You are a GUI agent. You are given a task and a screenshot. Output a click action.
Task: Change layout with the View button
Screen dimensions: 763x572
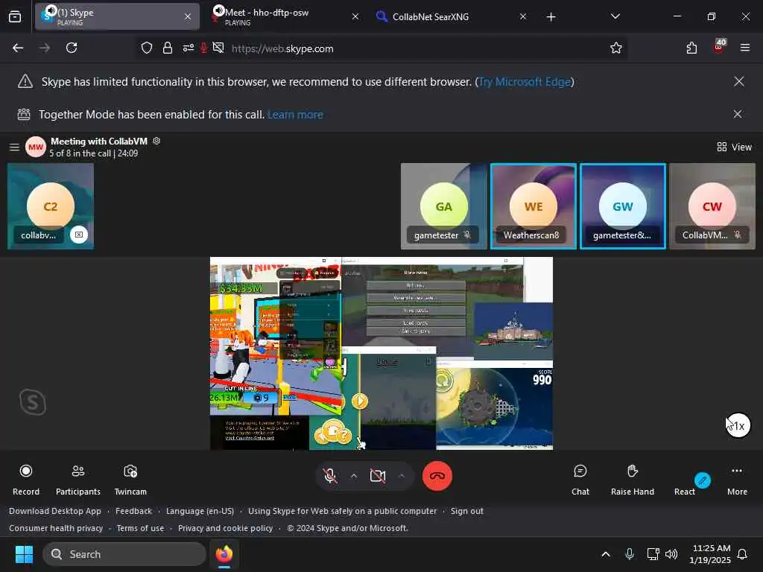pos(734,147)
